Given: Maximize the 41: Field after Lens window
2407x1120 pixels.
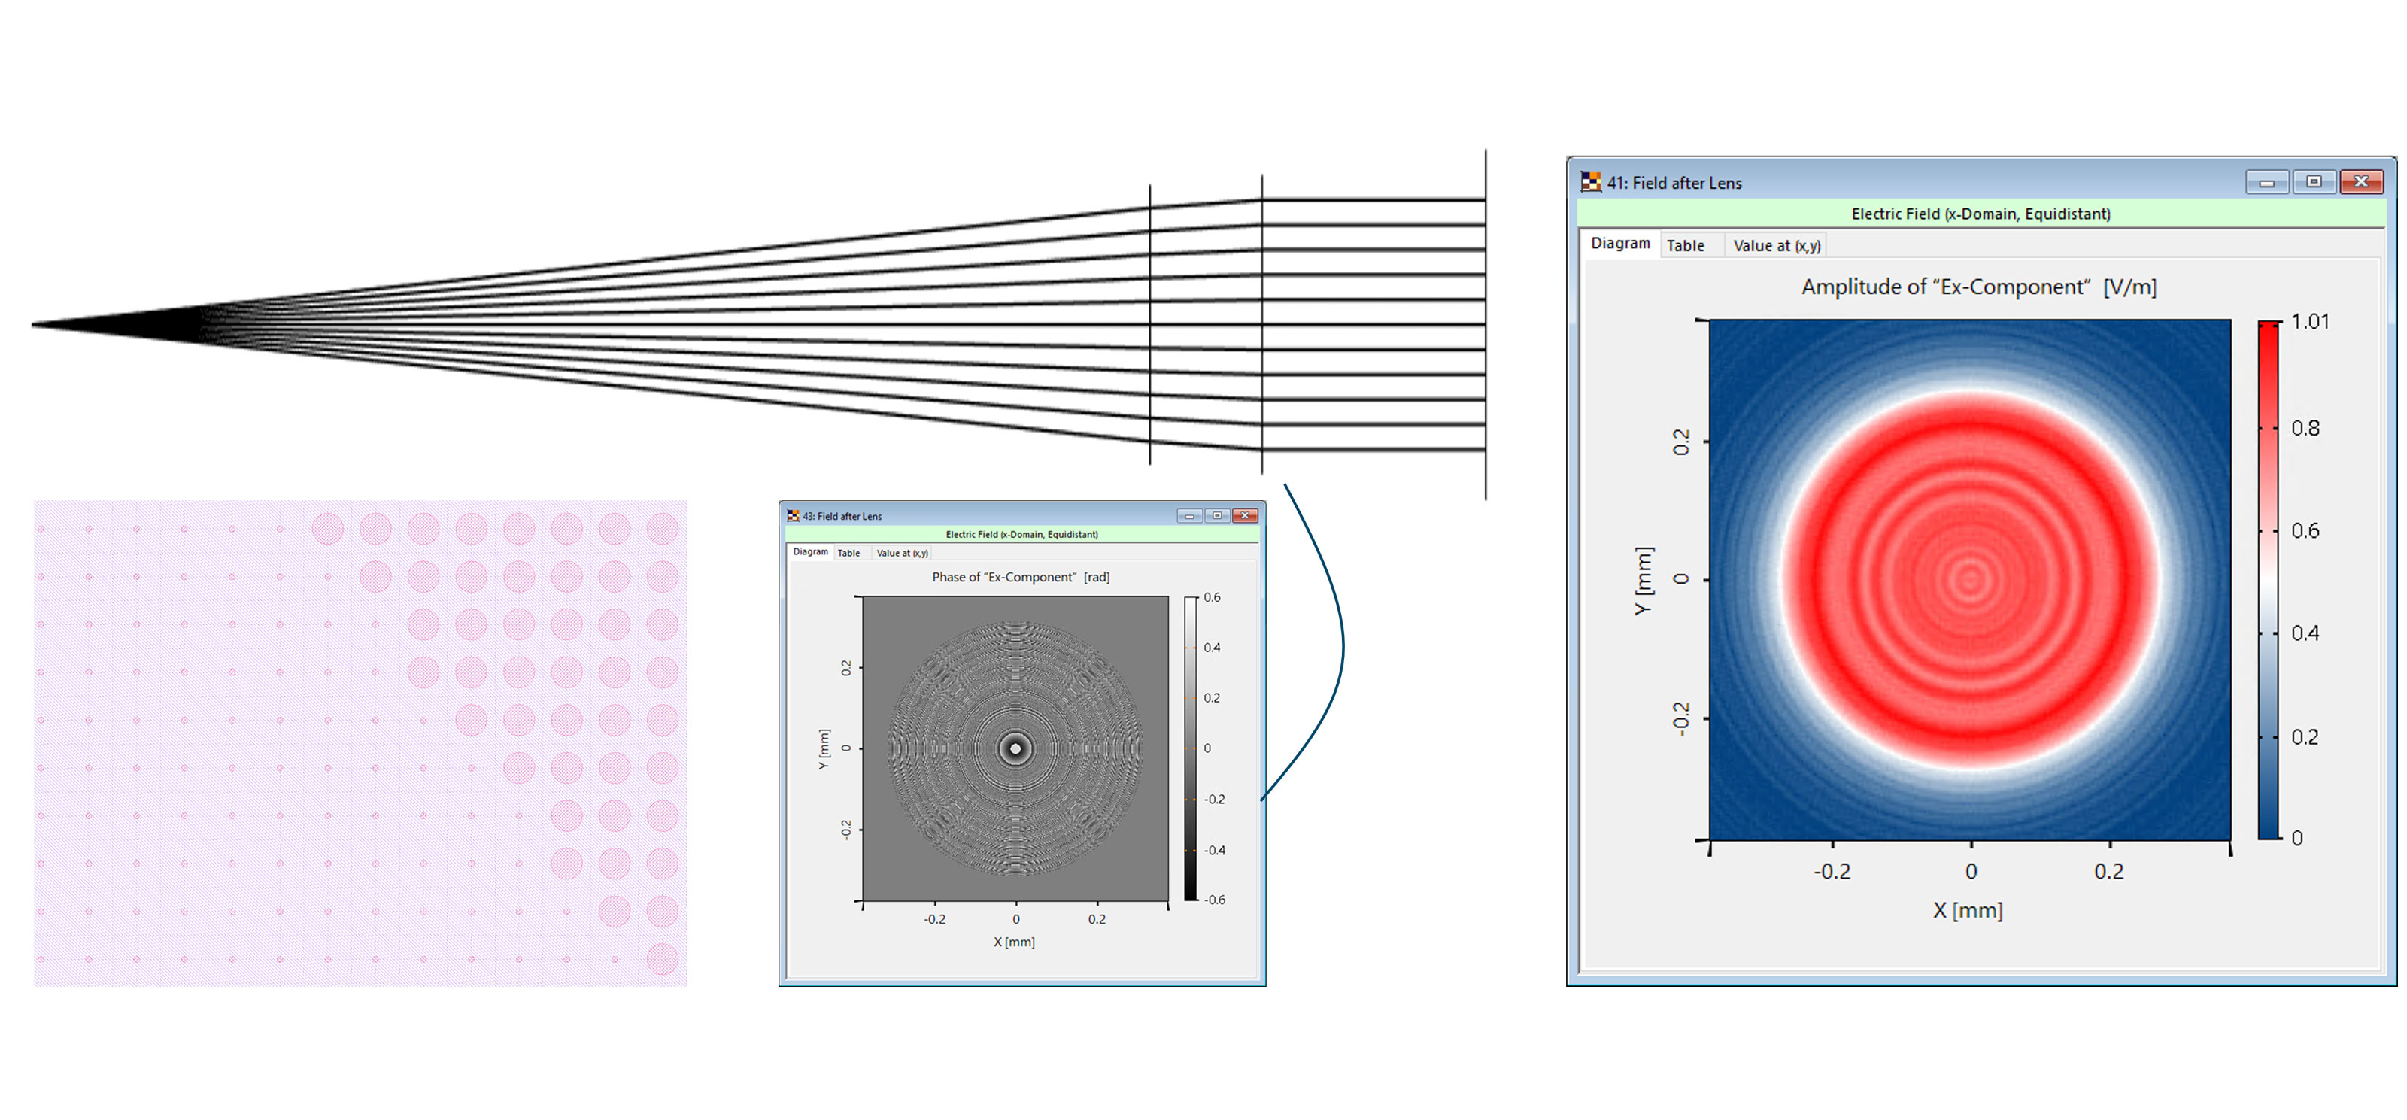Looking at the screenshot, I should tap(2314, 182).
